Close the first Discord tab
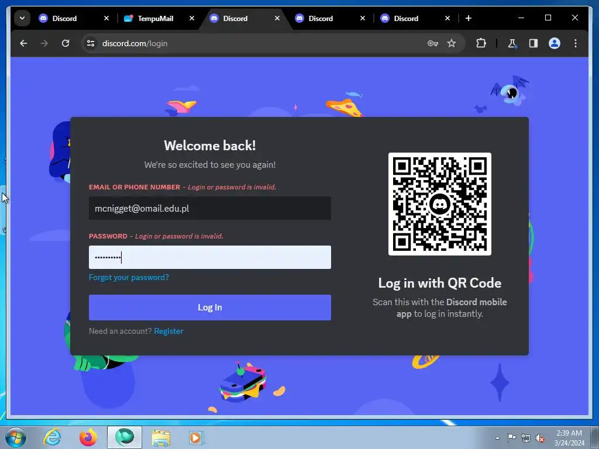 pos(106,18)
